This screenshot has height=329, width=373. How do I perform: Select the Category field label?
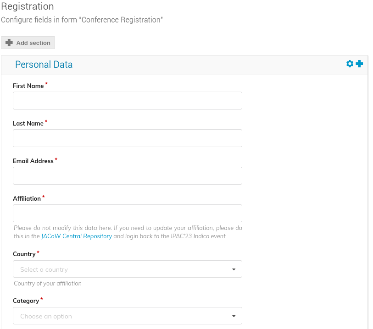tap(26, 301)
